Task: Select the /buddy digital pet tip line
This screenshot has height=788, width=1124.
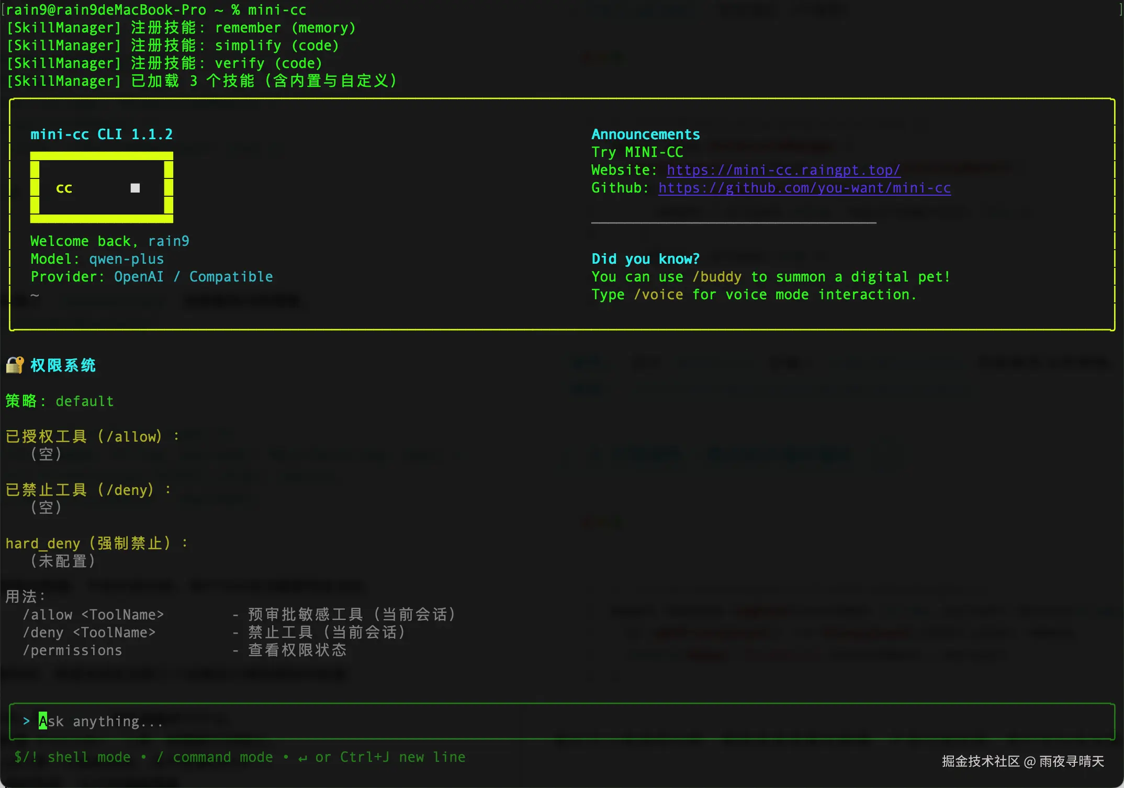Action: [x=771, y=276]
